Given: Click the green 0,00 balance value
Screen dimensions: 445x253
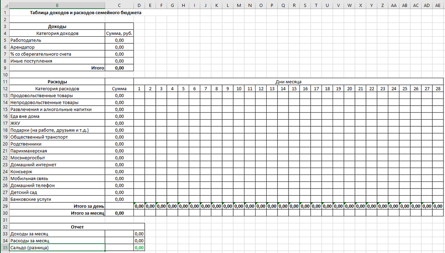Looking at the screenshot, I should click(x=139, y=248).
